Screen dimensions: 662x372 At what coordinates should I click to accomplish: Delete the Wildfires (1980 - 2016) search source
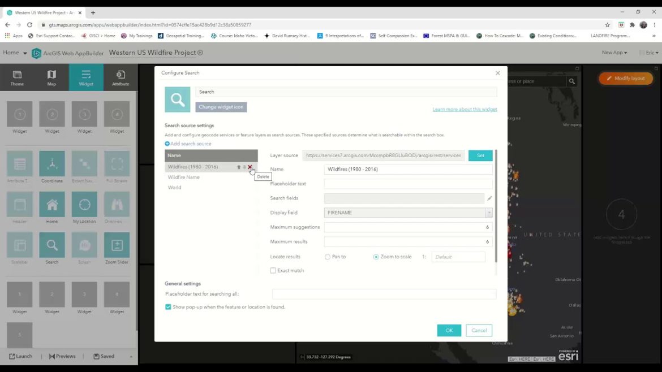pyautogui.click(x=250, y=167)
